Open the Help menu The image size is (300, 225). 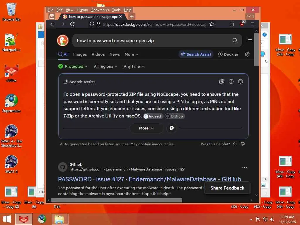[127, 10]
